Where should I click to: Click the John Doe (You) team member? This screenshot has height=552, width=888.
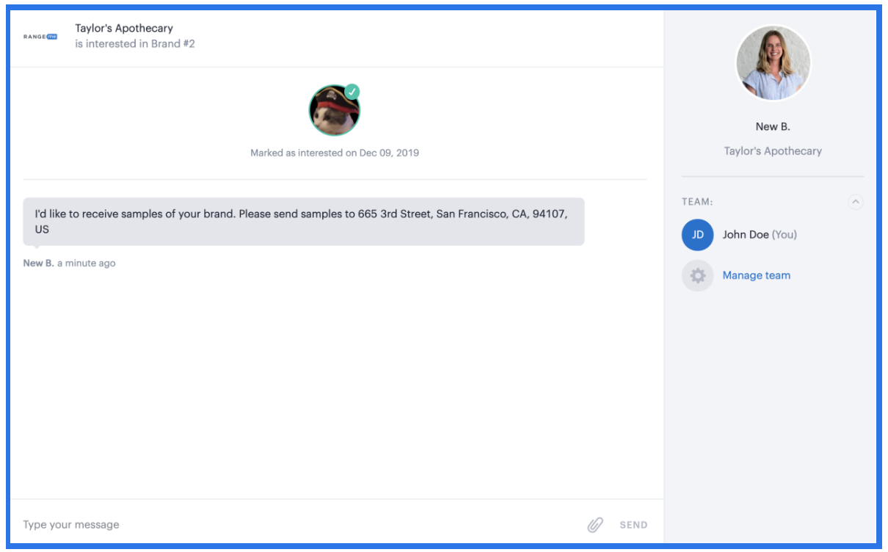click(760, 235)
